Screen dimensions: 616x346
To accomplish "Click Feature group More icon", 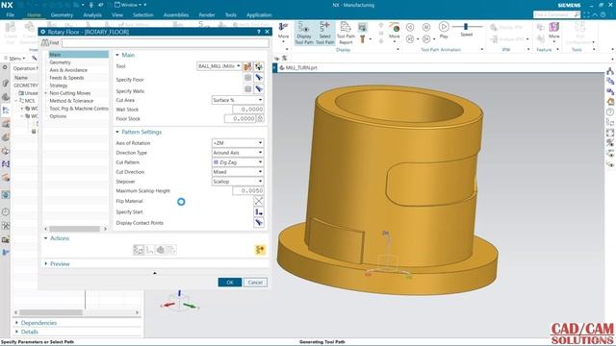I will click(554, 30).
